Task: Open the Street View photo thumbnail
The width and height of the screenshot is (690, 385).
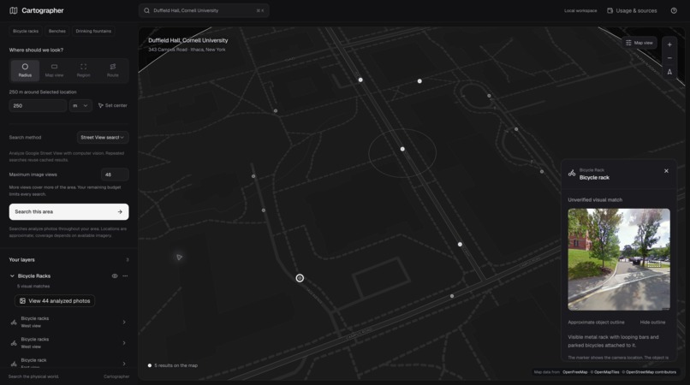Action: (619, 259)
